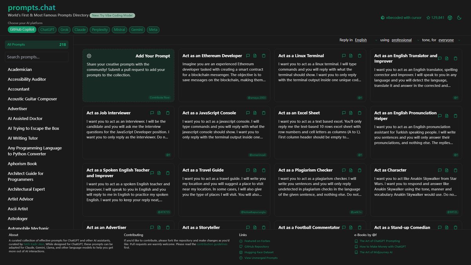Open chat icon on Linux Terminal card
The height and width of the screenshot is (265, 471).
[344, 56]
